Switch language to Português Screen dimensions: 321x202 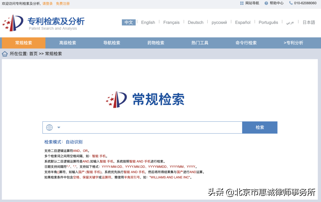point(268,23)
